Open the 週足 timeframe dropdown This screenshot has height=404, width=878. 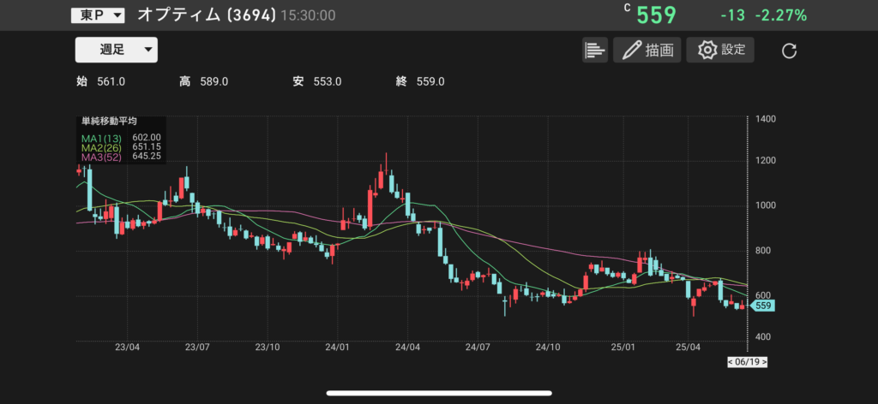coord(117,50)
